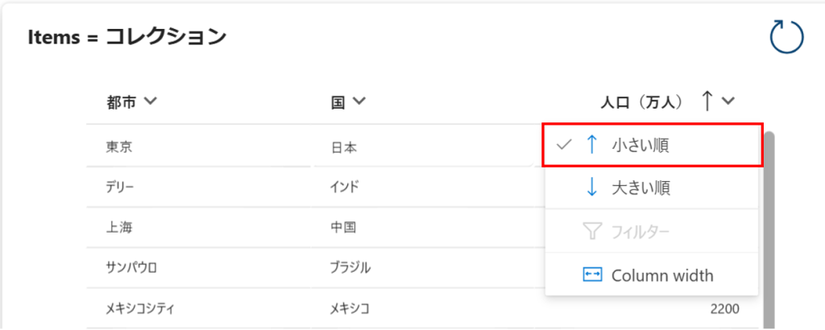Click the 都市 column header text
The height and width of the screenshot is (330, 825).
(x=121, y=102)
